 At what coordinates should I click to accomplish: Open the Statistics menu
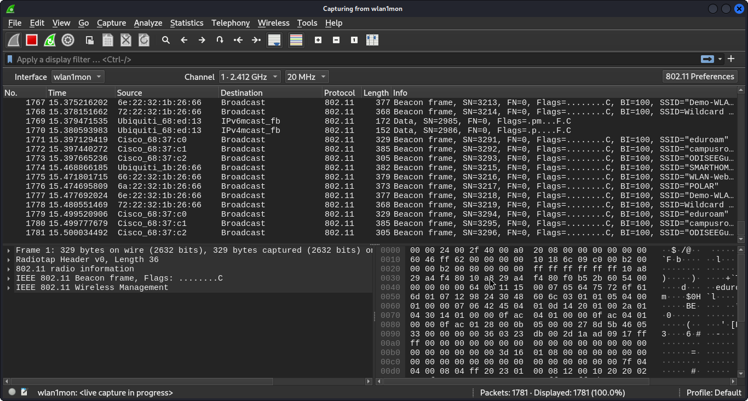(186, 23)
